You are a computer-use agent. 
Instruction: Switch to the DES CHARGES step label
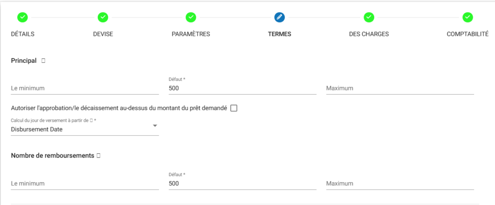pyautogui.click(x=369, y=34)
